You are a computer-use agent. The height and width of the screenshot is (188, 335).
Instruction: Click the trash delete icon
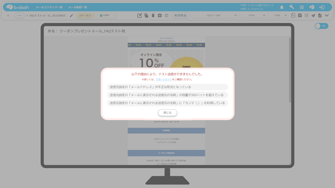[x=153, y=15]
